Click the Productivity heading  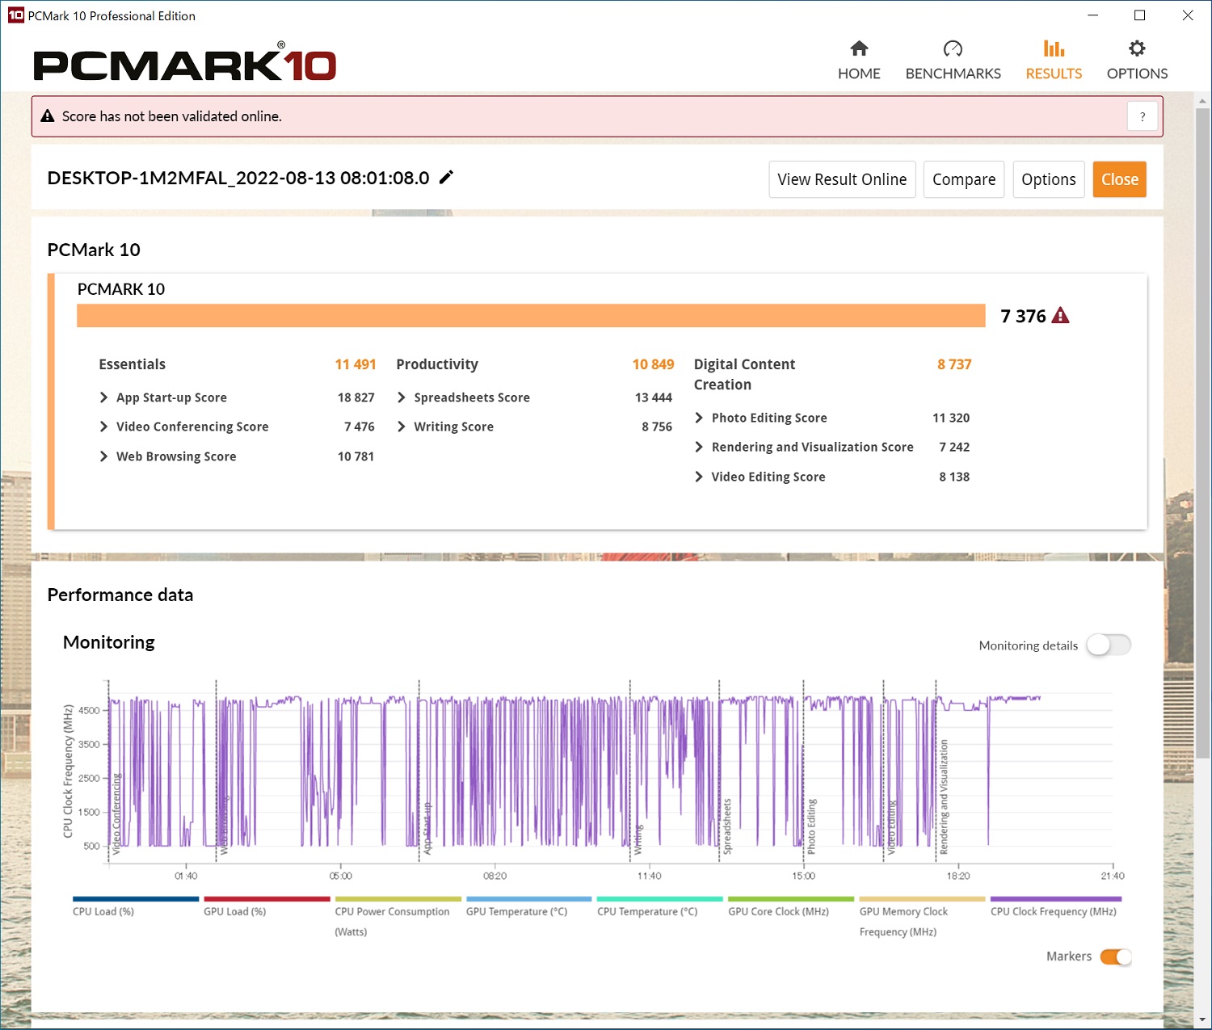[x=437, y=364]
